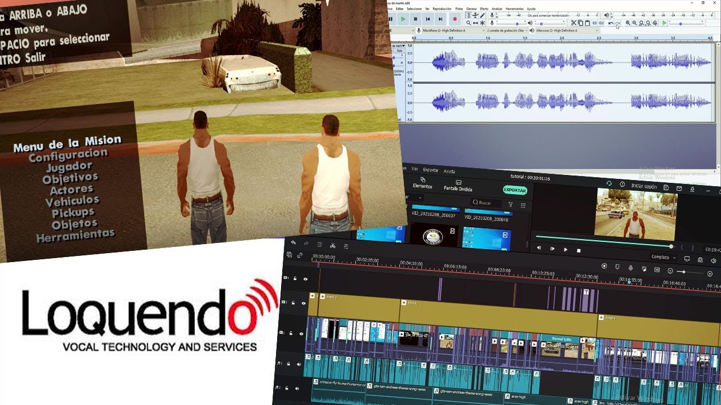Mute audio track 2 in Filmora timeline
Image resolution: width=721 pixels, height=405 pixels.
(297, 388)
